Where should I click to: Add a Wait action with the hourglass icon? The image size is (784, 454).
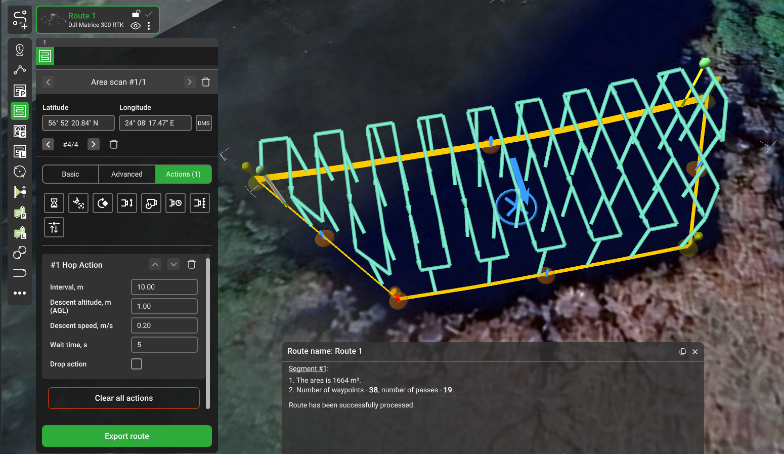[54, 203]
